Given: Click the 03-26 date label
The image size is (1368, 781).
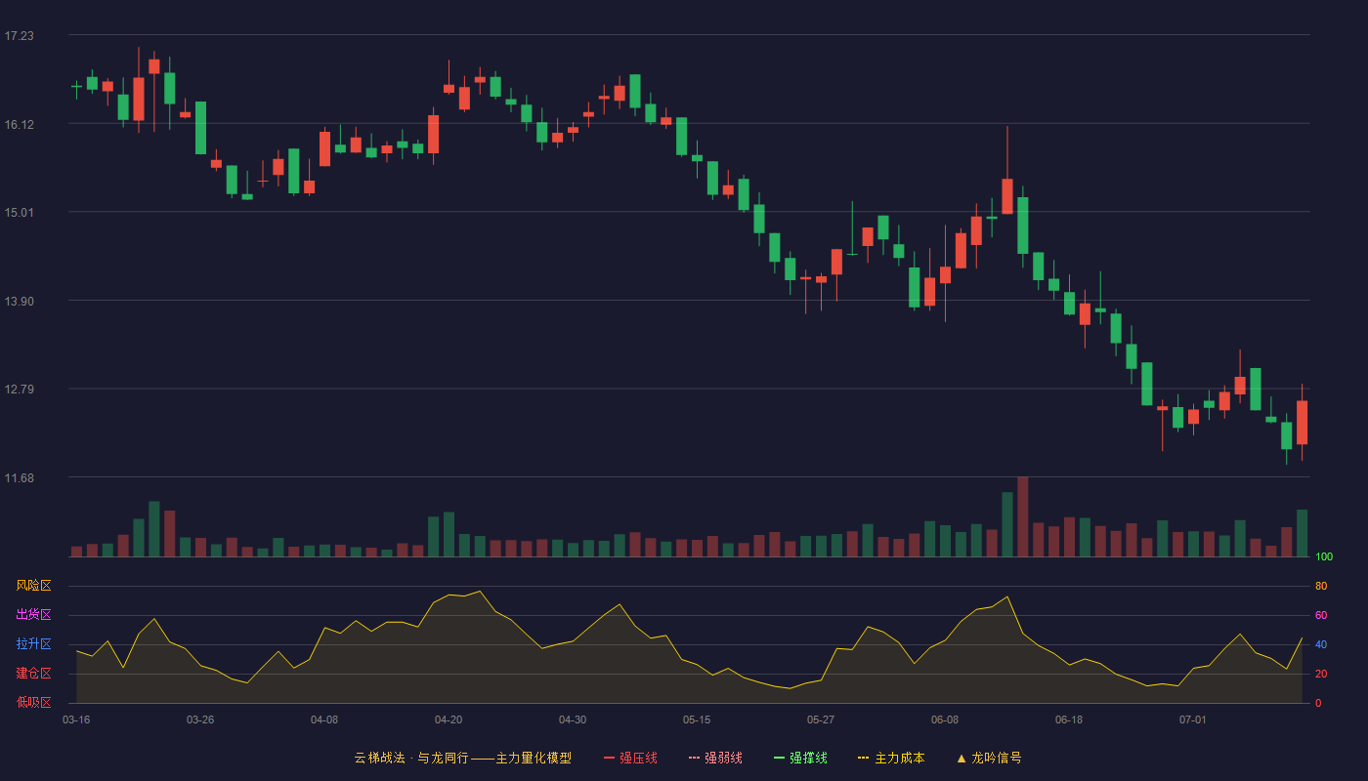Looking at the screenshot, I should (200, 719).
